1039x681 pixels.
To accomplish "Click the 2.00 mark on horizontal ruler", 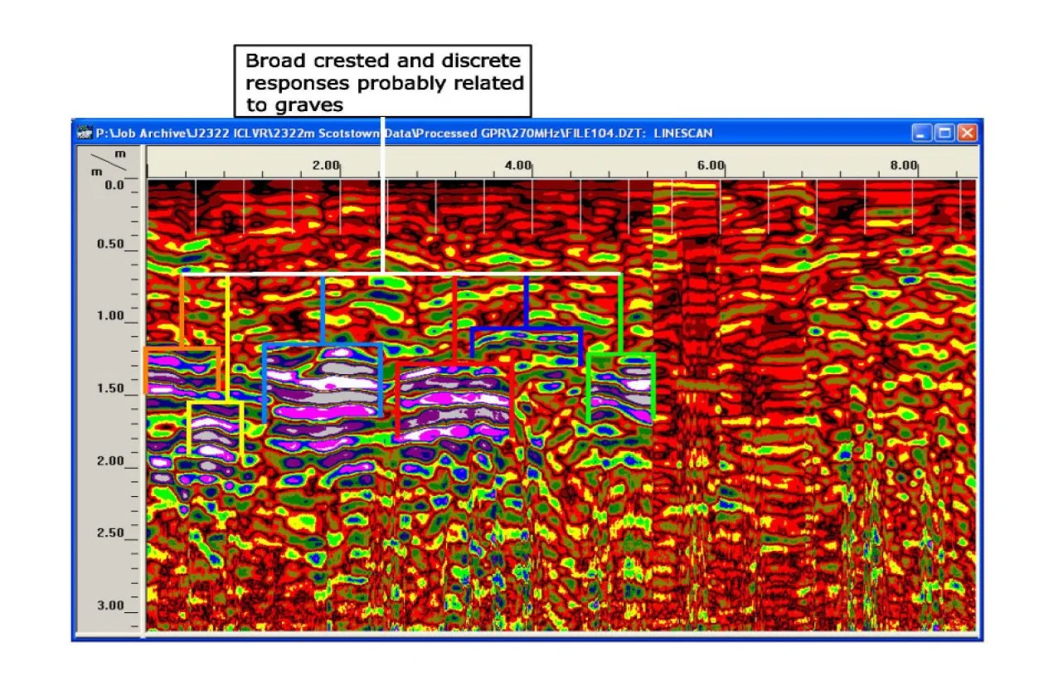I will (325, 165).
